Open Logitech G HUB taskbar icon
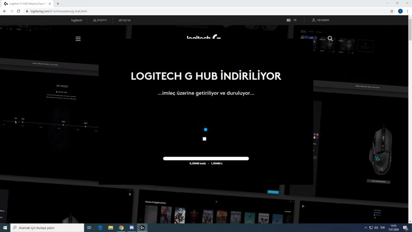The width and height of the screenshot is (412, 232). click(x=142, y=228)
